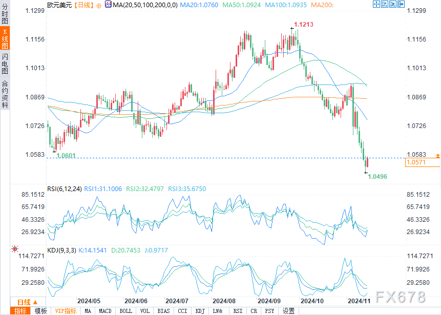Select the VOL indicator button

[145, 311]
